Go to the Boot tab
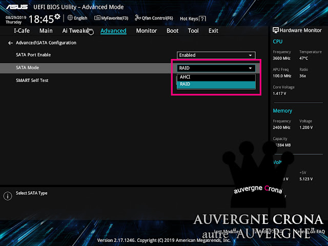The width and height of the screenshot is (328, 246). click(173, 31)
